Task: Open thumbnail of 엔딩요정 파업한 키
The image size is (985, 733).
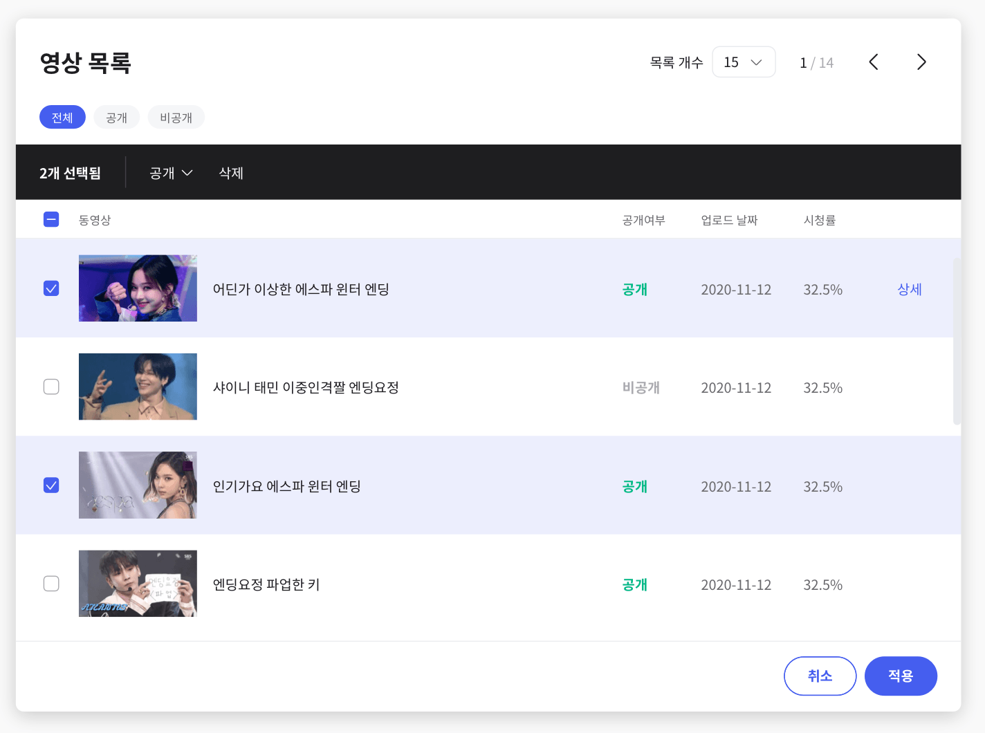Action: coord(138,584)
